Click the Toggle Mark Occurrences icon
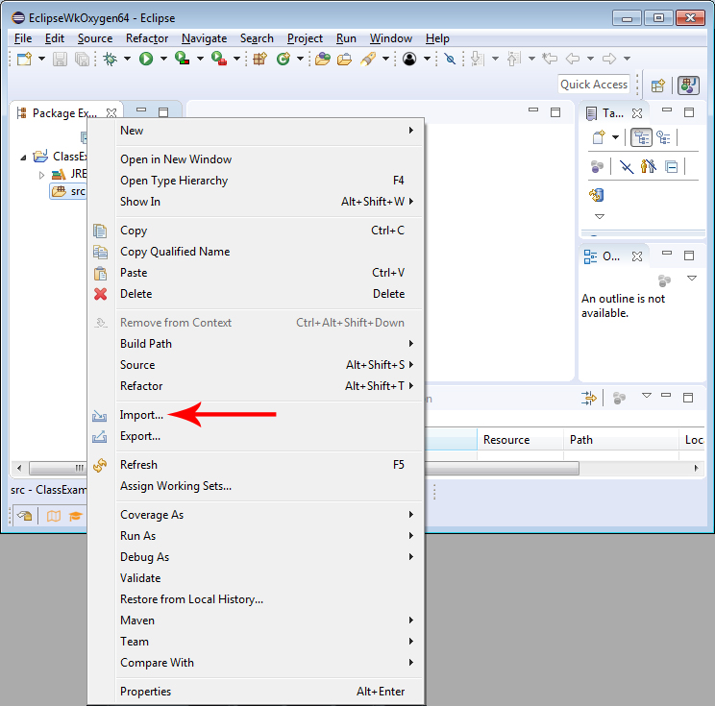 click(450, 59)
